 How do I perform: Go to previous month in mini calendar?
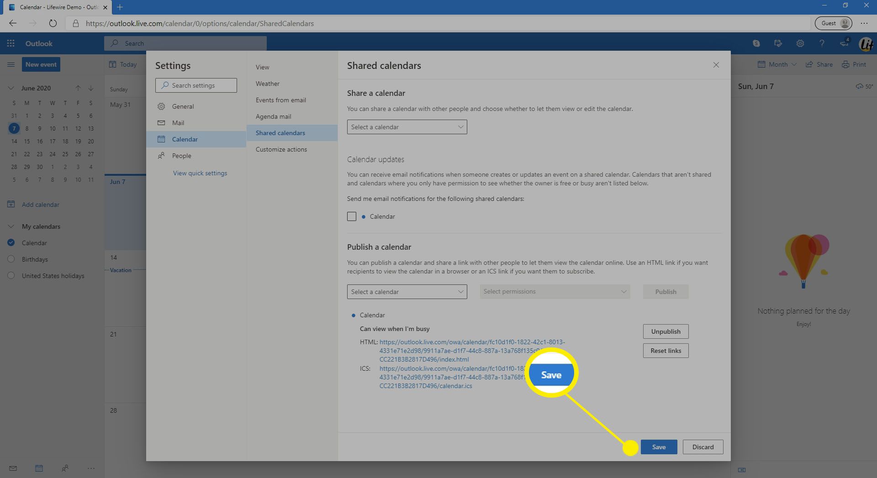pos(78,88)
